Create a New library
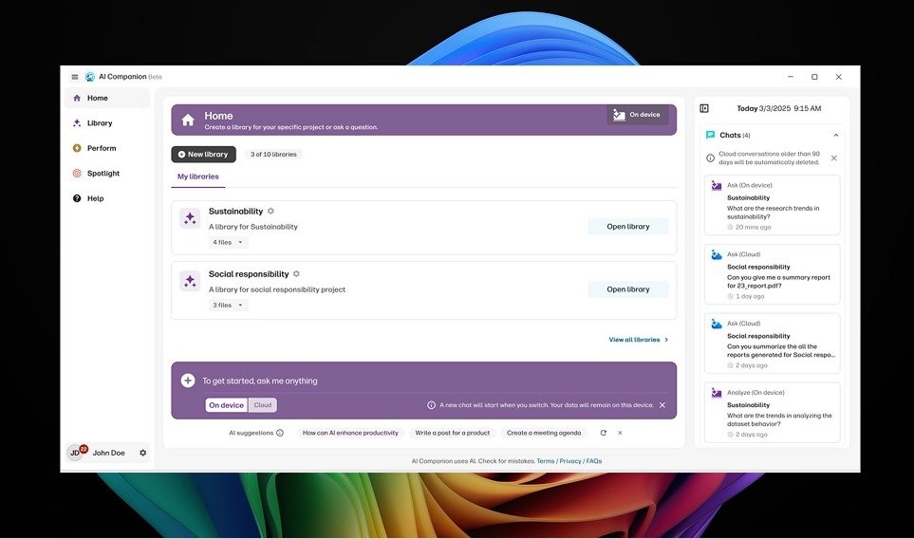914x539 pixels. click(x=203, y=155)
